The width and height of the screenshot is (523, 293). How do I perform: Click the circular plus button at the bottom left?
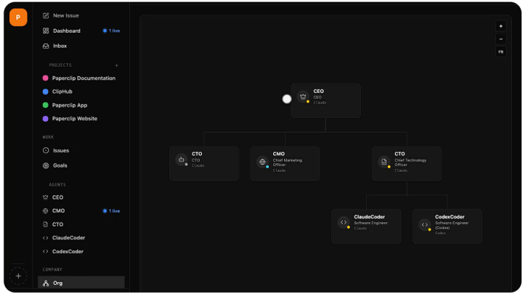click(x=18, y=276)
